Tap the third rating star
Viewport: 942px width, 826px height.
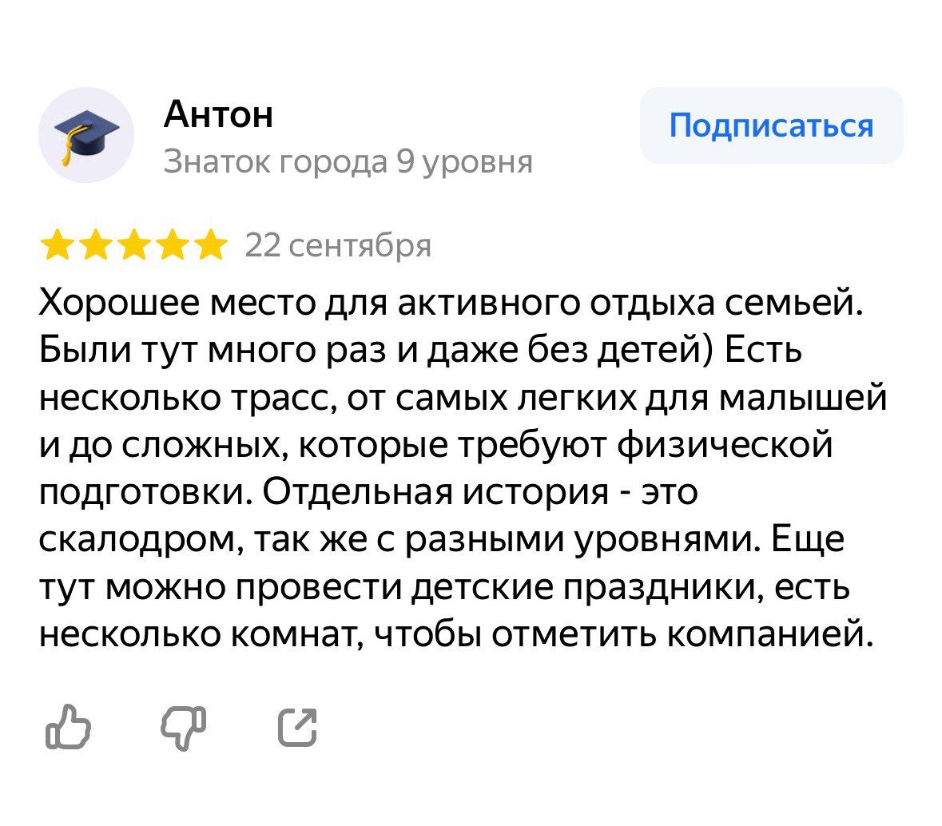click(x=133, y=246)
